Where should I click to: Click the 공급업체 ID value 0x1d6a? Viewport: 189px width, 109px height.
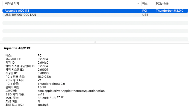pos(43,59)
